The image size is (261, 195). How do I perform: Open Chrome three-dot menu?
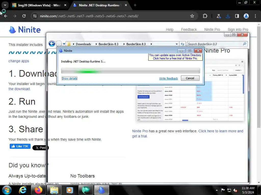[x=255, y=16]
